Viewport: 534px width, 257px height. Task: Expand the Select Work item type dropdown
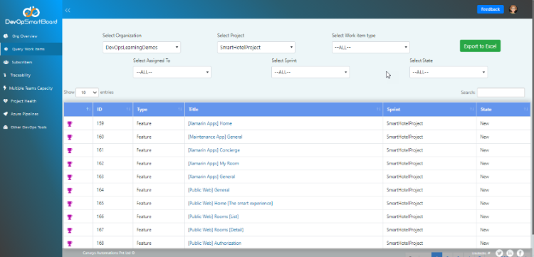point(371,47)
